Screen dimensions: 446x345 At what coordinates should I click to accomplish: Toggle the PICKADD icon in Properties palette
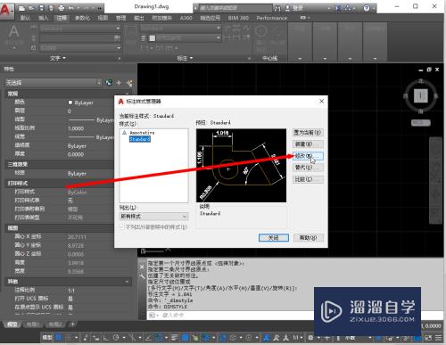129,83
